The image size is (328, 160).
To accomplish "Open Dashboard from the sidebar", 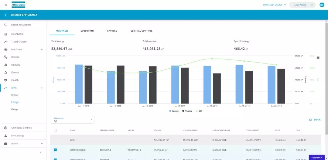I will [x=17, y=34].
